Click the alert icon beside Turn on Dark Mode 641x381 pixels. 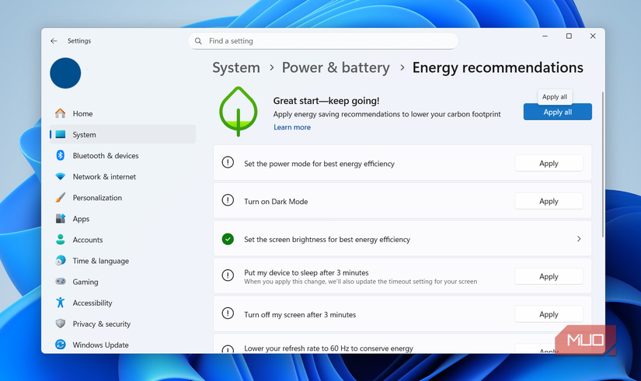[x=228, y=200]
